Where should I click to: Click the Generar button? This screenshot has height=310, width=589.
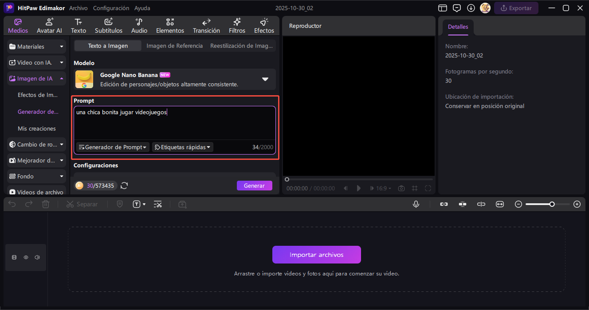pyautogui.click(x=254, y=186)
